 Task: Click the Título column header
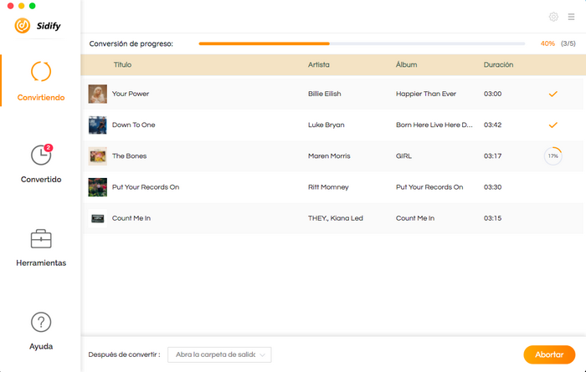pos(122,64)
